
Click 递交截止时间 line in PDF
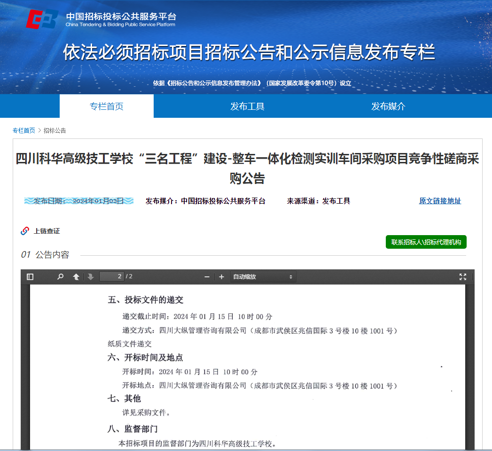tap(197, 317)
